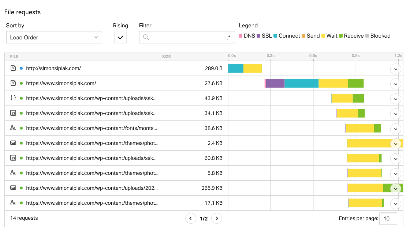Viewport: 410px width, 242px height.
Task: Click the 289.0 B size value
Action: pos(214,68)
